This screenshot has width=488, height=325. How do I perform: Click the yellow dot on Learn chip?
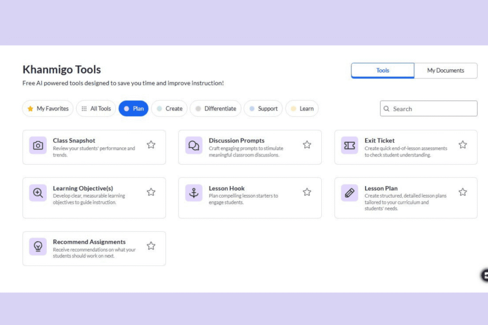point(293,108)
